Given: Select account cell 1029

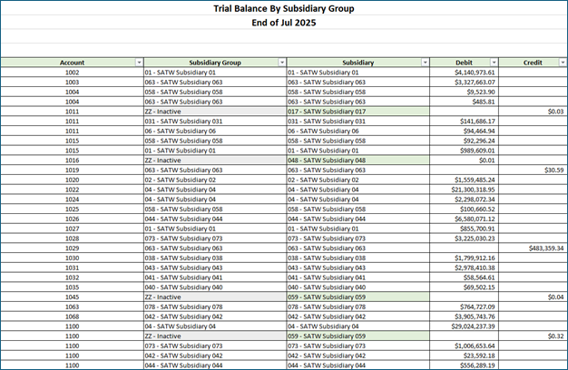Looking at the screenshot, I should tap(72, 248).
